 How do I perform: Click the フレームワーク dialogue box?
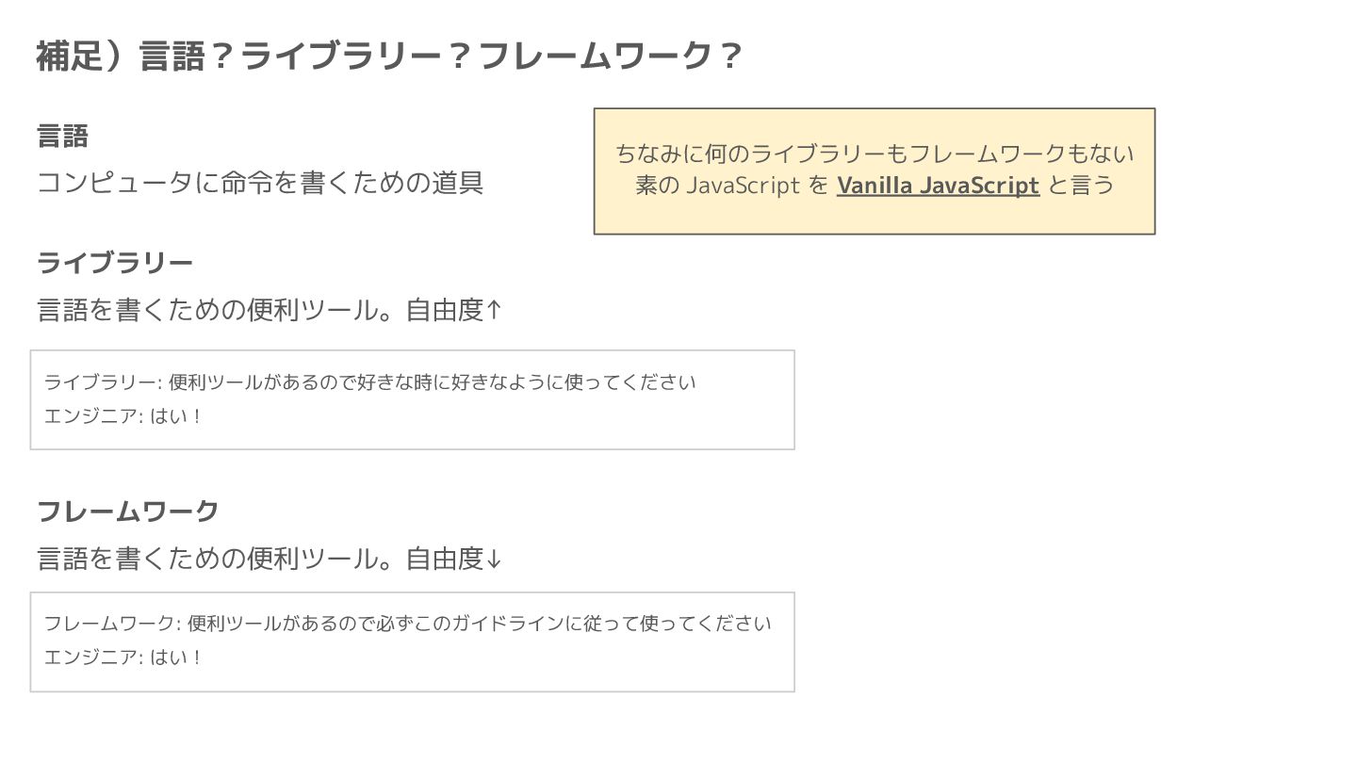click(x=413, y=642)
